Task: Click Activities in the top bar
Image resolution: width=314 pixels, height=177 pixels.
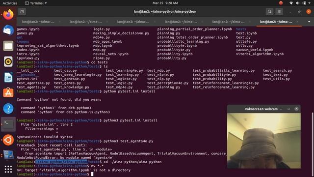Action: [x=10, y=3]
